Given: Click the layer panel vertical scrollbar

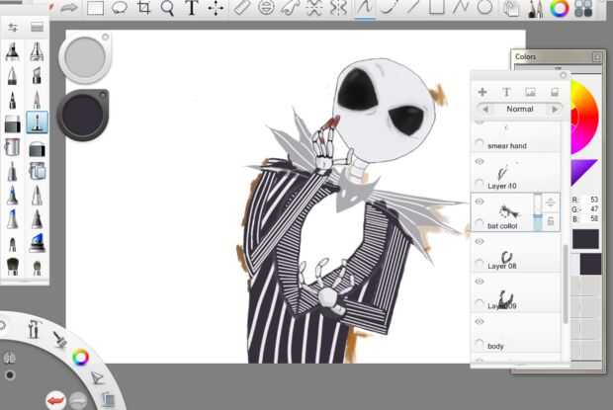Looking at the screenshot, I should (x=566, y=284).
